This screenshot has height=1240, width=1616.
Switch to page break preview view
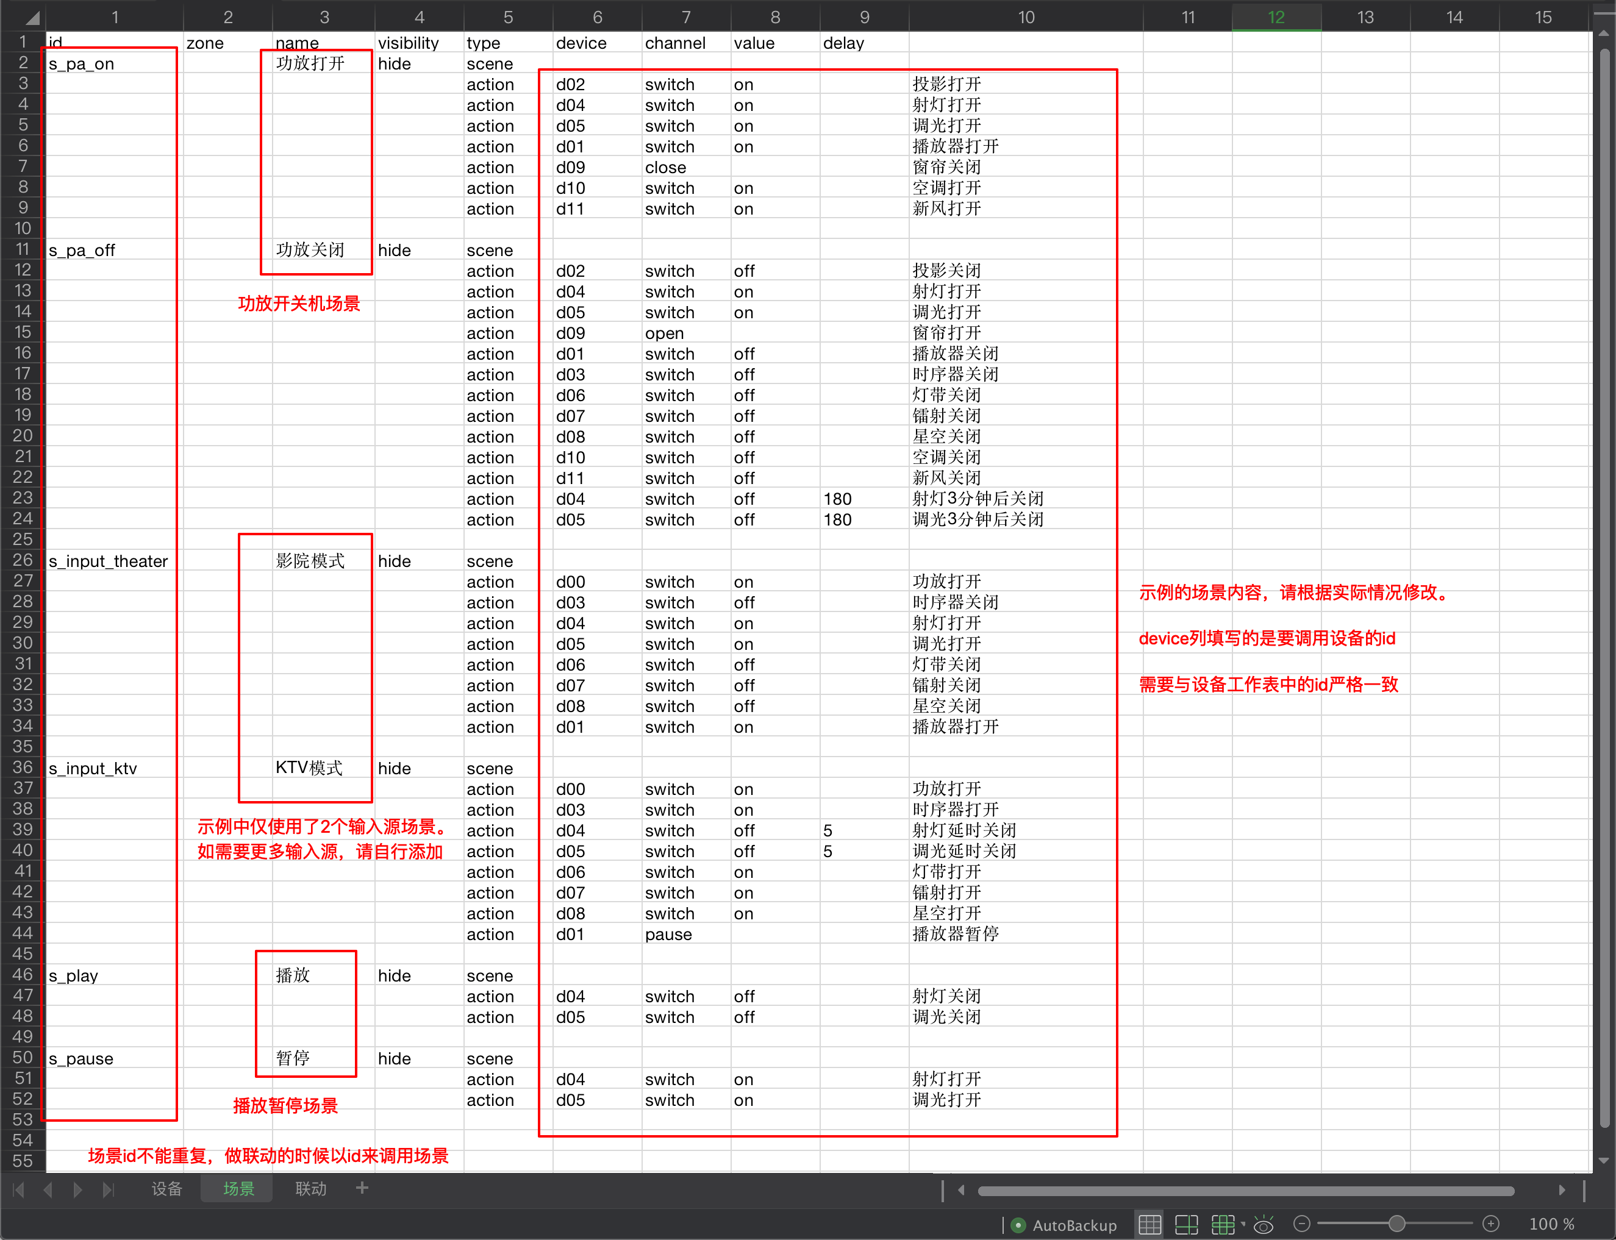[1223, 1225]
